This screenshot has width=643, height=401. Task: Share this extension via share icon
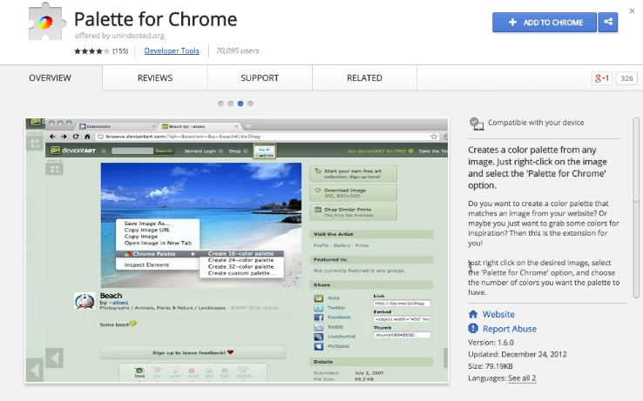click(608, 22)
